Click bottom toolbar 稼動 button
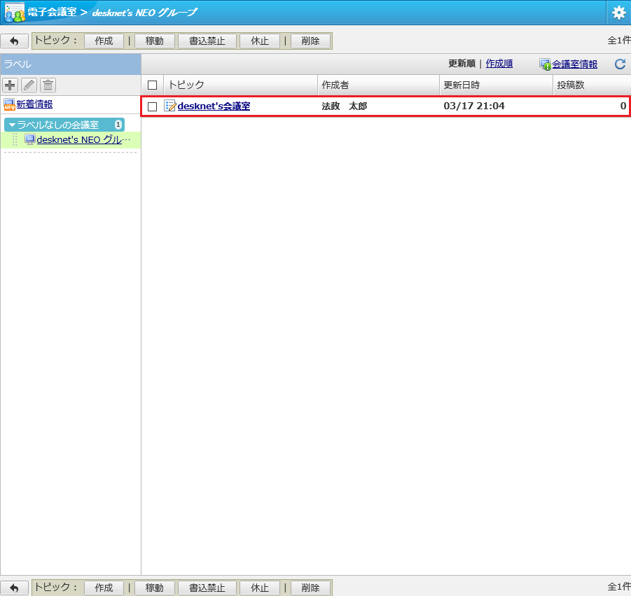This screenshot has height=596, width=631. tap(155, 588)
